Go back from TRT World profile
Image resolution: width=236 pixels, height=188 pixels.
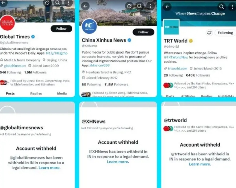pos(167,7)
